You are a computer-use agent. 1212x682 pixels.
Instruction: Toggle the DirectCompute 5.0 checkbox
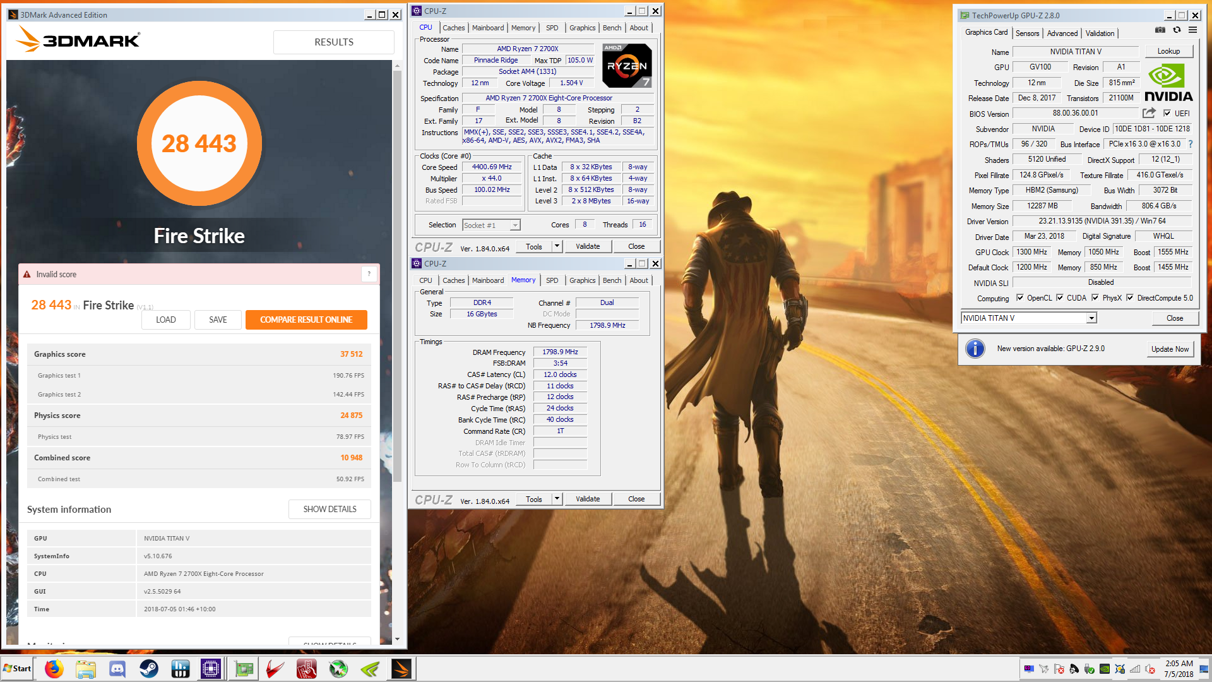click(x=1130, y=298)
